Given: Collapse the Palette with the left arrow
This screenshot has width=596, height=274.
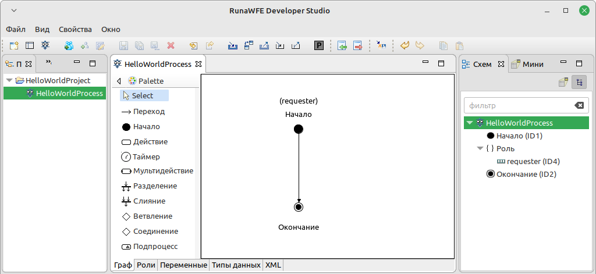Looking at the screenshot, I should pyautogui.click(x=119, y=81).
